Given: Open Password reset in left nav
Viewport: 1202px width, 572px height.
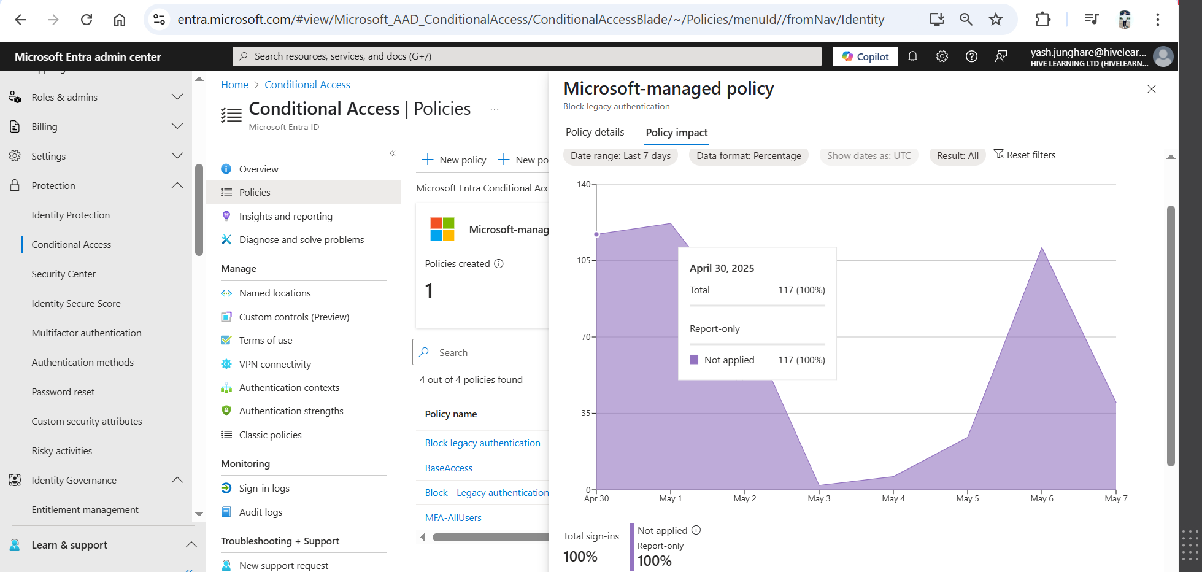Looking at the screenshot, I should (x=63, y=392).
